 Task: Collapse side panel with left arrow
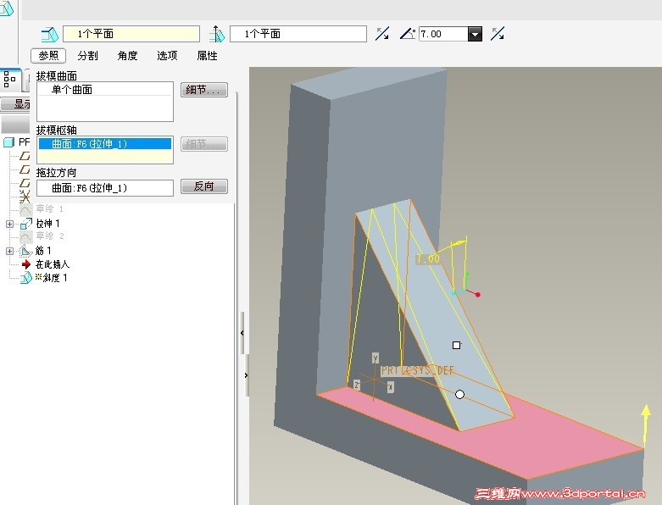tap(242, 333)
